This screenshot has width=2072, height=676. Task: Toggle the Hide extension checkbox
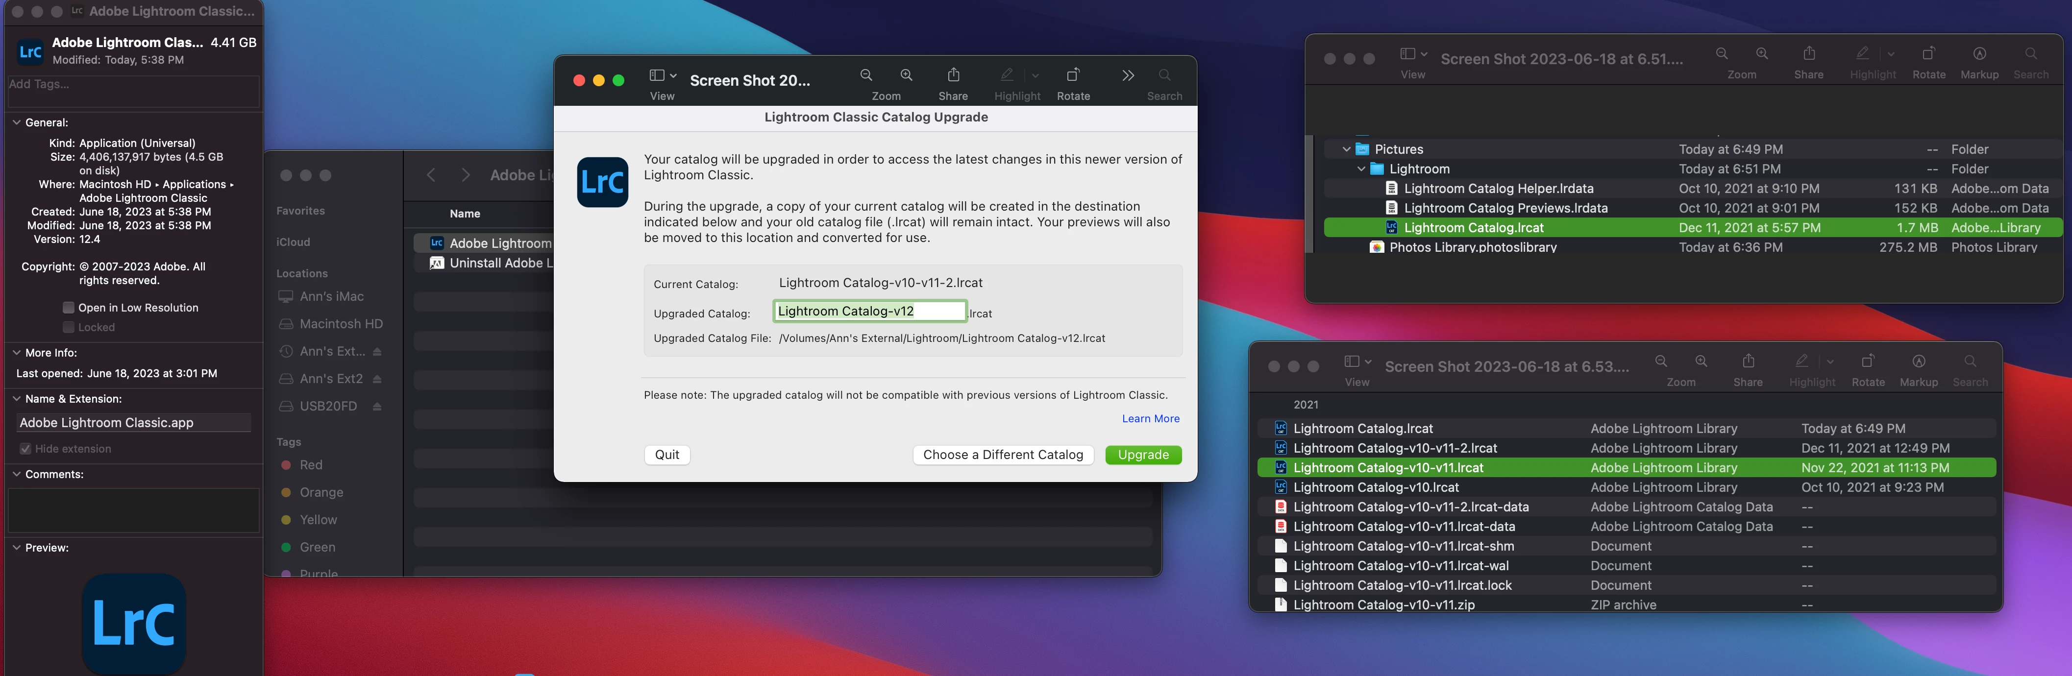[x=26, y=449]
